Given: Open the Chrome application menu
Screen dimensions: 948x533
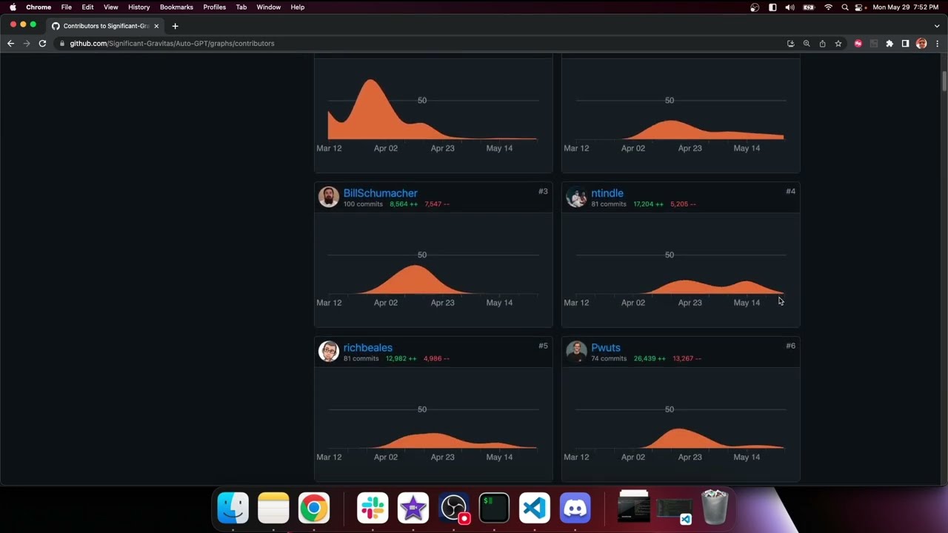Looking at the screenshot, I should [39, 7].
